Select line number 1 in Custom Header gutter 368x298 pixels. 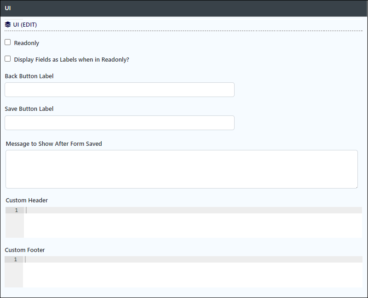click(x=17, y=210)
